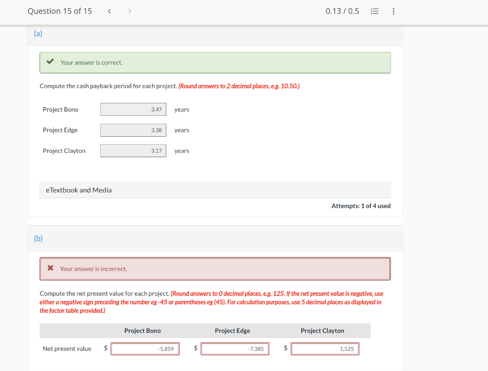The height and width of the screenshot is (371, 488).
Task: Select the -7,385 net present value field
Action: 235,349
